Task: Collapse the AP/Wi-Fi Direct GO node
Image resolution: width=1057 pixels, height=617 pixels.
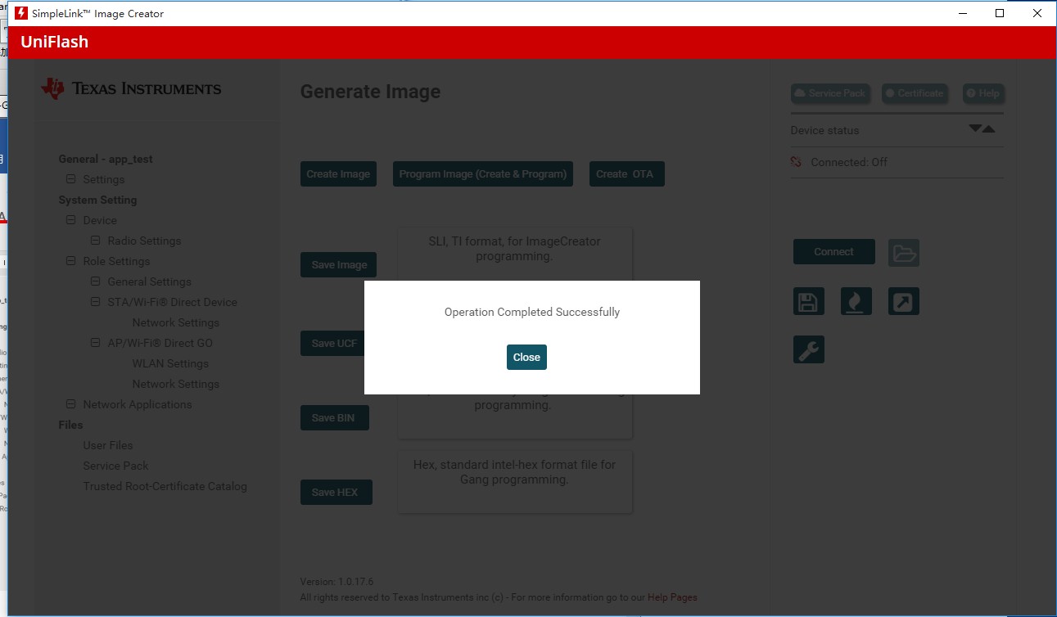Action: tap(95, 343)
